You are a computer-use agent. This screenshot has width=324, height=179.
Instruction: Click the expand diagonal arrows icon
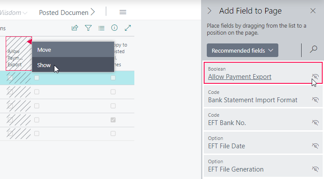tap(128, 28)
